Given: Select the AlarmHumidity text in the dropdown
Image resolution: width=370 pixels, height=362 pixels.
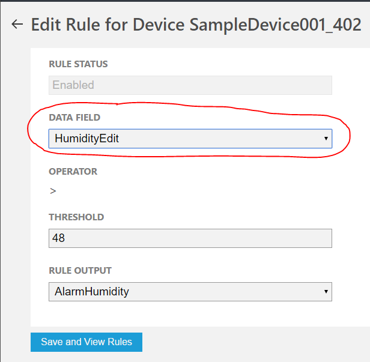Looking at the screenshot, I should (91, 292).
